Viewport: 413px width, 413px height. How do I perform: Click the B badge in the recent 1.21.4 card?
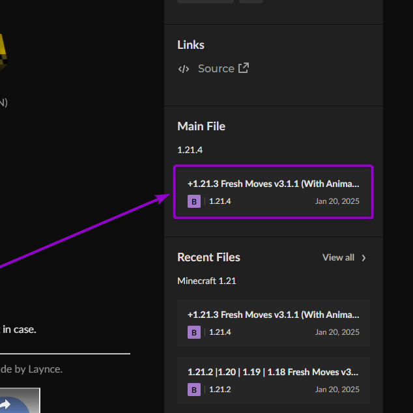tap(194, 332)
